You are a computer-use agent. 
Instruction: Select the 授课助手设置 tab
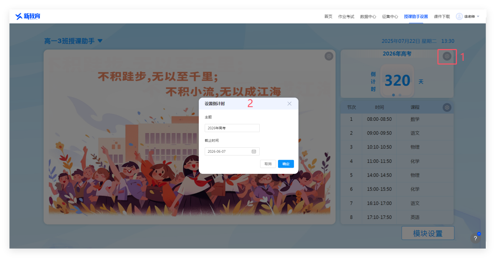point(416,16)
